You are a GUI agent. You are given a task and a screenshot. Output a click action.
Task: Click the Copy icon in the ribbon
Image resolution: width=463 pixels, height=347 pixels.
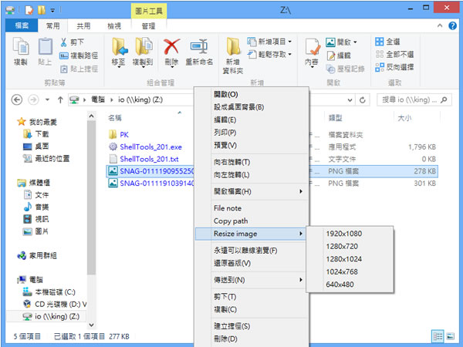point(21,47)
